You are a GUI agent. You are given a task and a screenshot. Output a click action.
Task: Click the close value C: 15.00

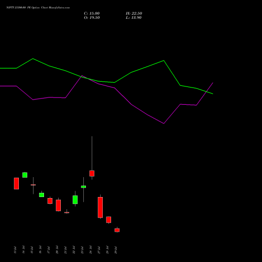pos(92,14)
